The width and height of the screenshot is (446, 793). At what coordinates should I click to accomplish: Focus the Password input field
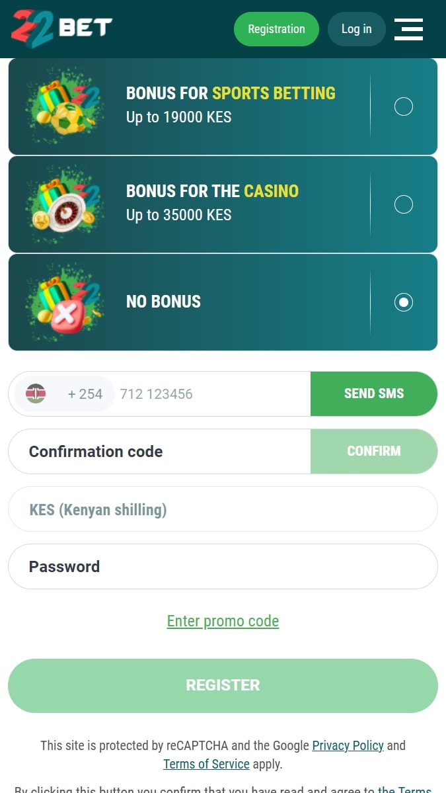pyautogui.click(x=223, y=566)
